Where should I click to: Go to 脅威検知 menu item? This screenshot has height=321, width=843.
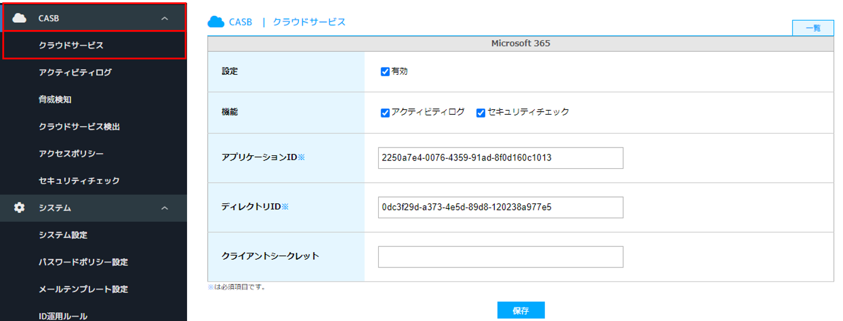pyautogui.click(x=55, y=99)
